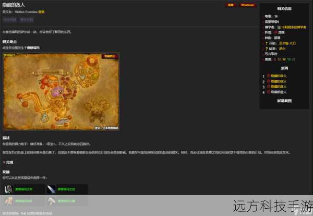Image resolution: width=313 pixels, height=216 pixels.
Task: Open green item link beside armor icon
Action: tap(24, 189)
